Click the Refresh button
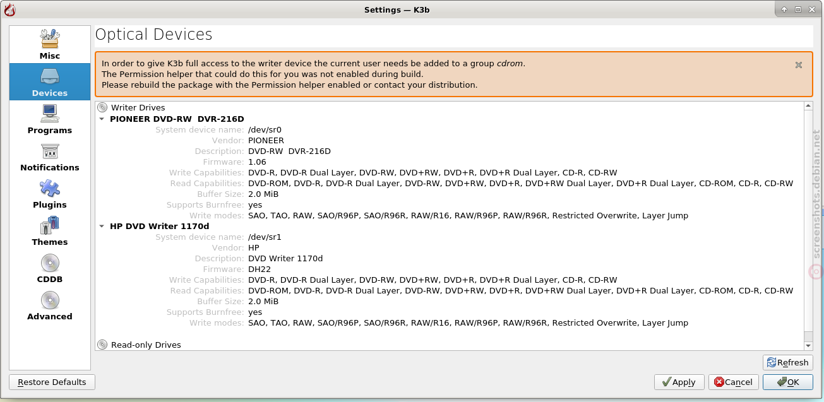Viewport: 824px width, 402px height. point(788,362)
